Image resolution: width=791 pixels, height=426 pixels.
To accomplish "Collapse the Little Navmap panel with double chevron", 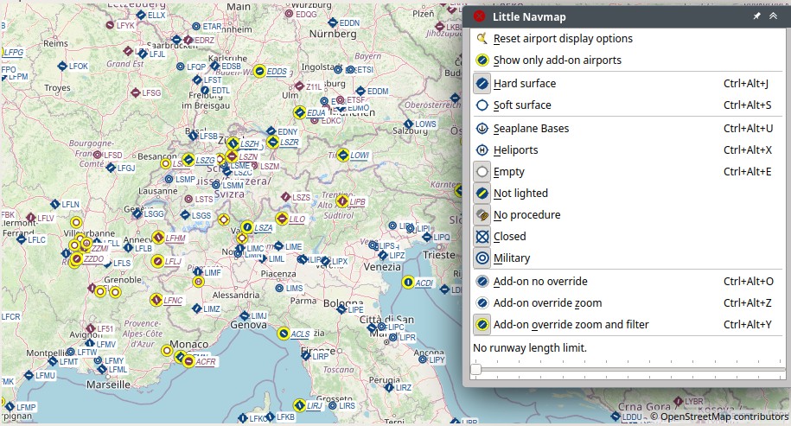I will click(773, 16).
